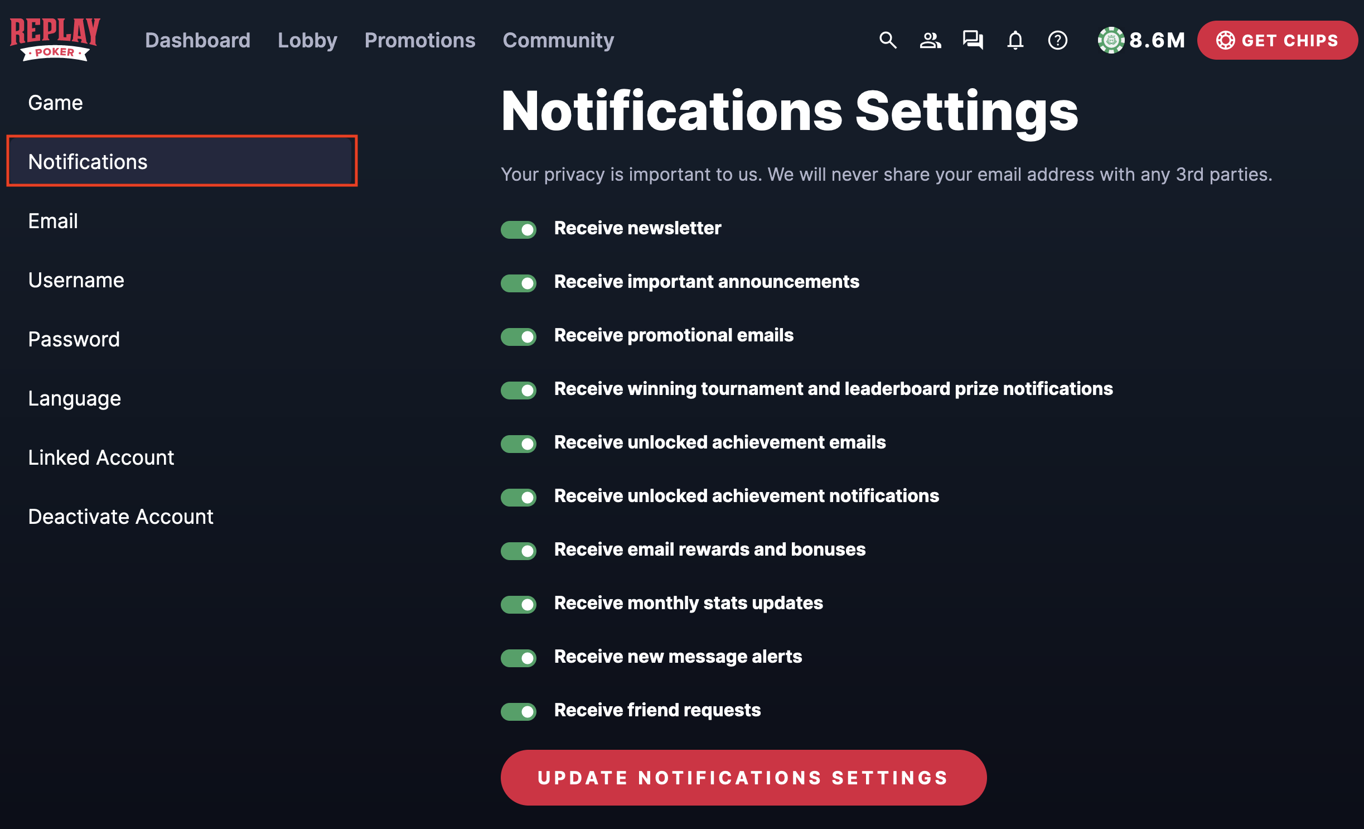Switch off Receive important announcements
This screenshot has height=829, width=1364.
pos(519,283)
